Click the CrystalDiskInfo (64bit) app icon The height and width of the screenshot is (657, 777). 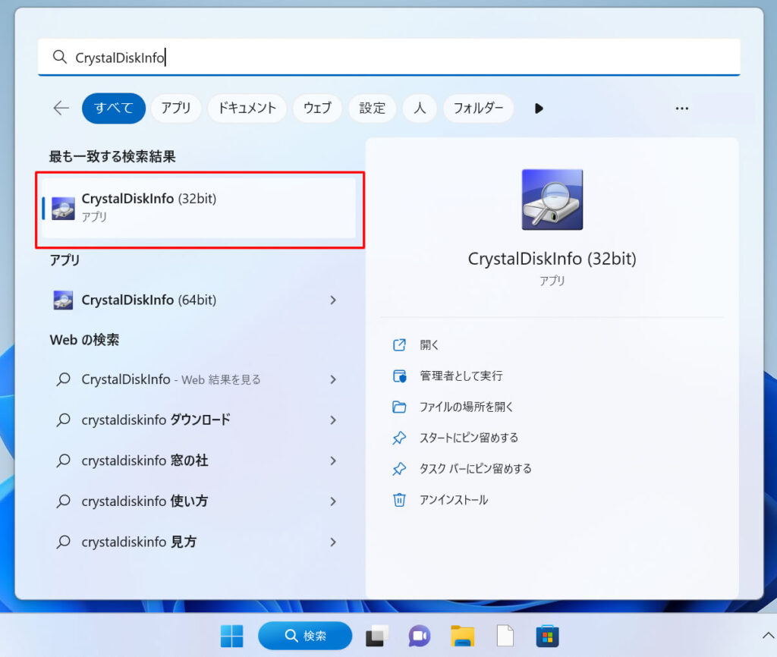(x=64, y=300)
